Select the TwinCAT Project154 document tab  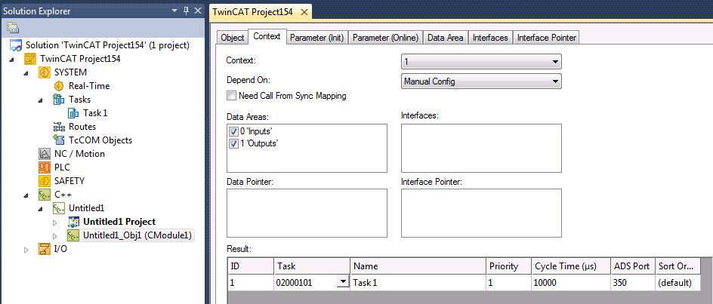[254, 12]
